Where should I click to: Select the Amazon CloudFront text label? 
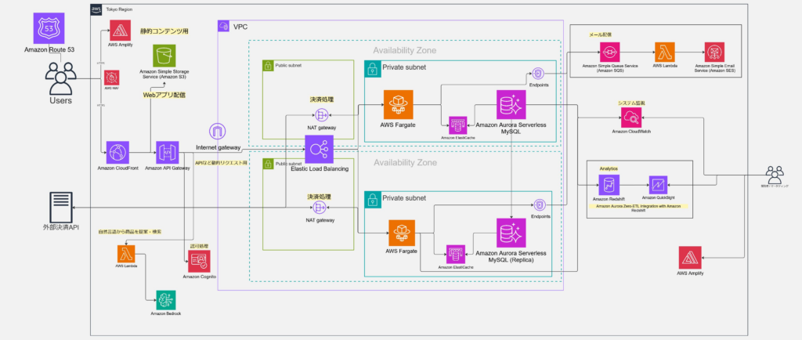[117, 168]
